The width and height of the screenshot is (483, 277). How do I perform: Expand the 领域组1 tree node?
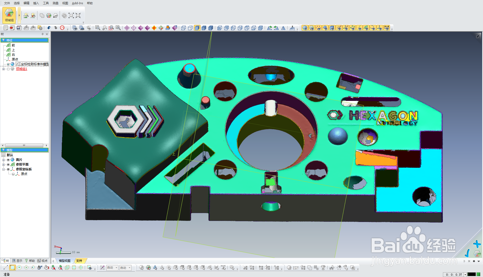[x=3, y=69]
